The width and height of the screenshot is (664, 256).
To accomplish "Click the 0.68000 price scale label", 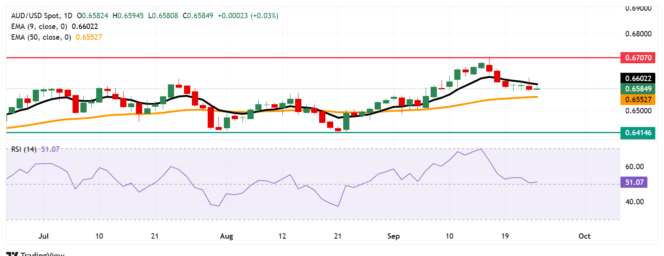I will point(638,34).
